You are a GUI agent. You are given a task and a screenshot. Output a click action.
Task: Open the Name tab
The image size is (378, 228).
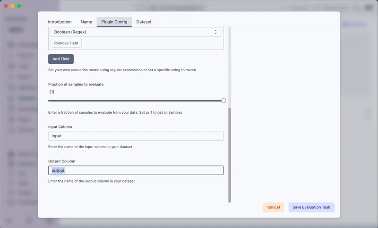click(x=86, y=22)
